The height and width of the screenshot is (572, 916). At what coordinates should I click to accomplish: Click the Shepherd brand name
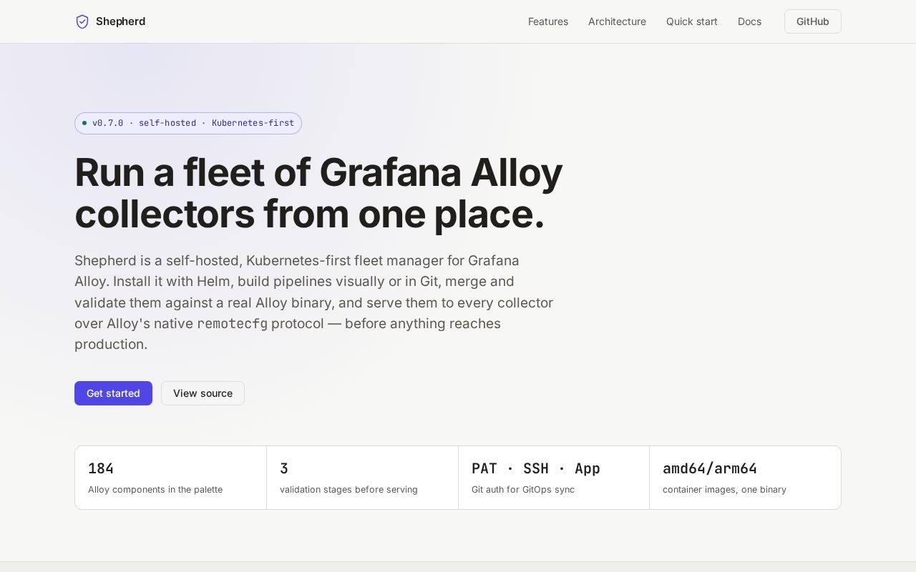120,21
